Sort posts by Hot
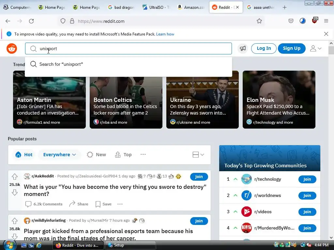The height and width of the screenshot is (250, 334). pos(24,155)
